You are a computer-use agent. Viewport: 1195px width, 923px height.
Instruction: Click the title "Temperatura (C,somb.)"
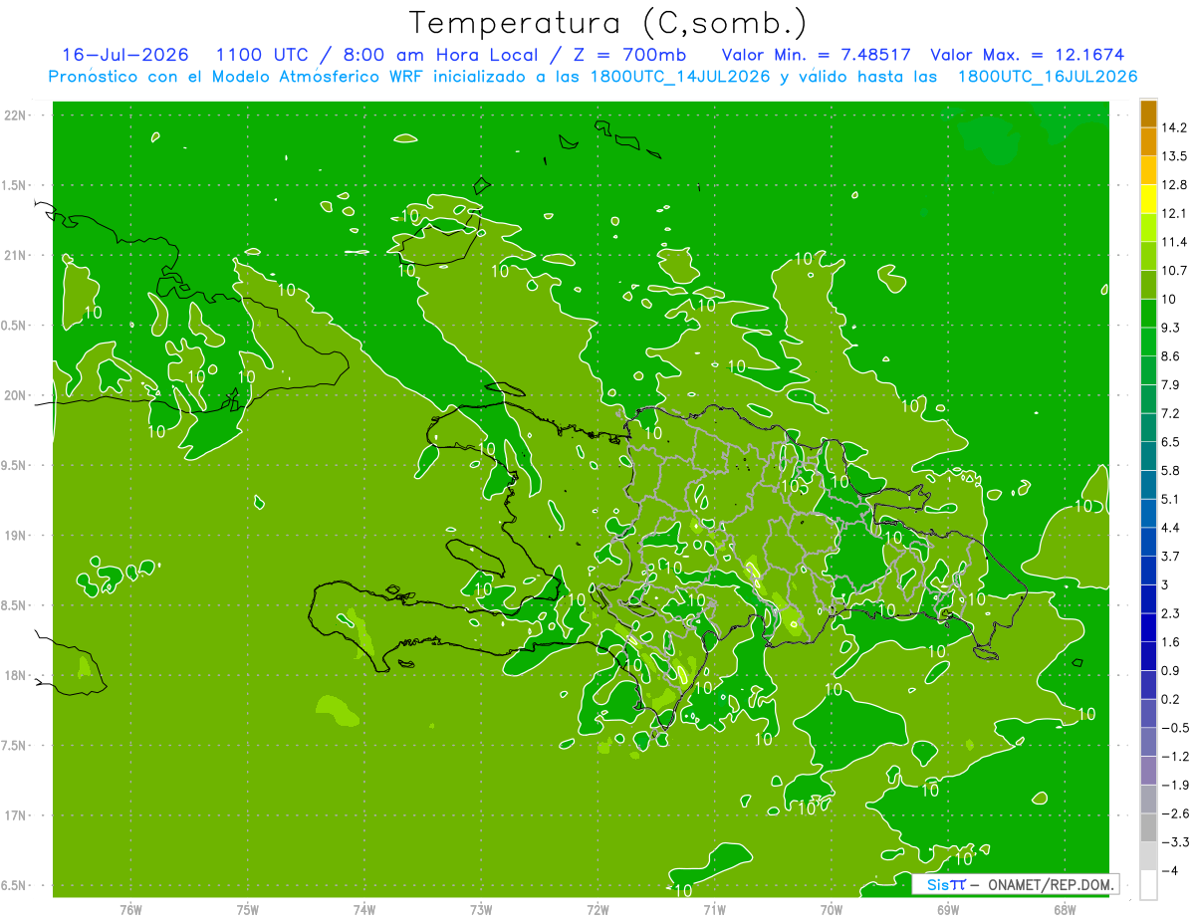[607, 23]
